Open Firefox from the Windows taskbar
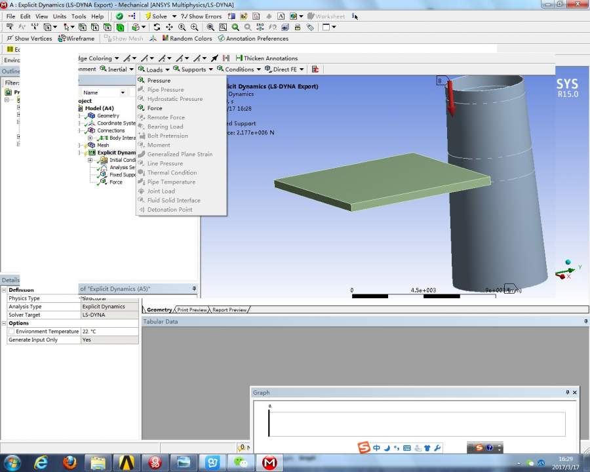590x472 pixels. click(70, 462)
